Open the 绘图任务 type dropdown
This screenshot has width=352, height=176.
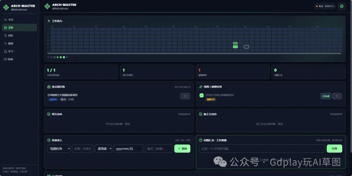[x=59, y=149]
